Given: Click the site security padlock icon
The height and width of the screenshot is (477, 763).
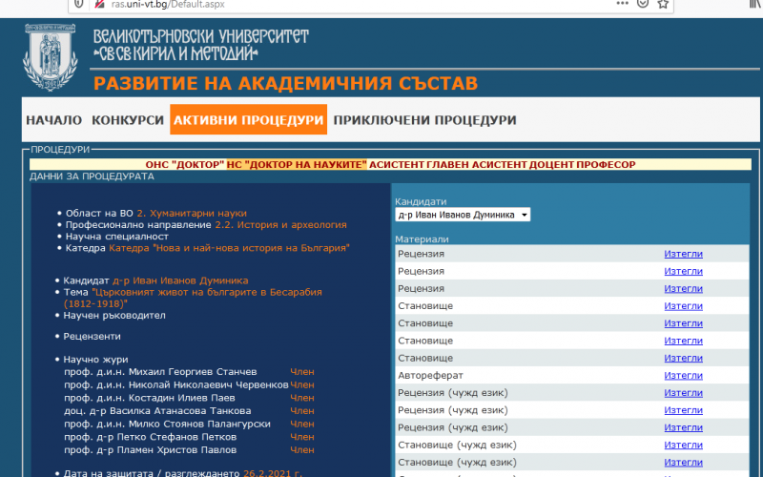Looking at the screenshot, I should 98,4.
